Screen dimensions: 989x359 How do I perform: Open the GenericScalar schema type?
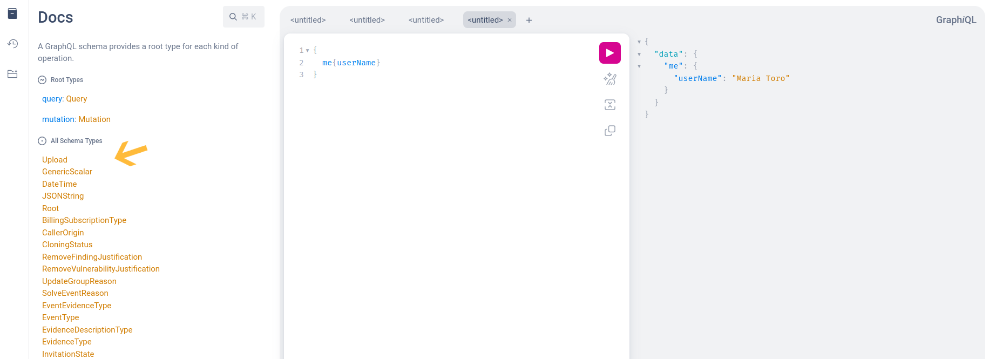[67, 172]
